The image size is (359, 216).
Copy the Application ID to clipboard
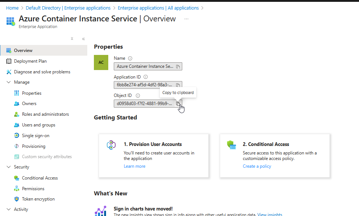coord(178,85)
